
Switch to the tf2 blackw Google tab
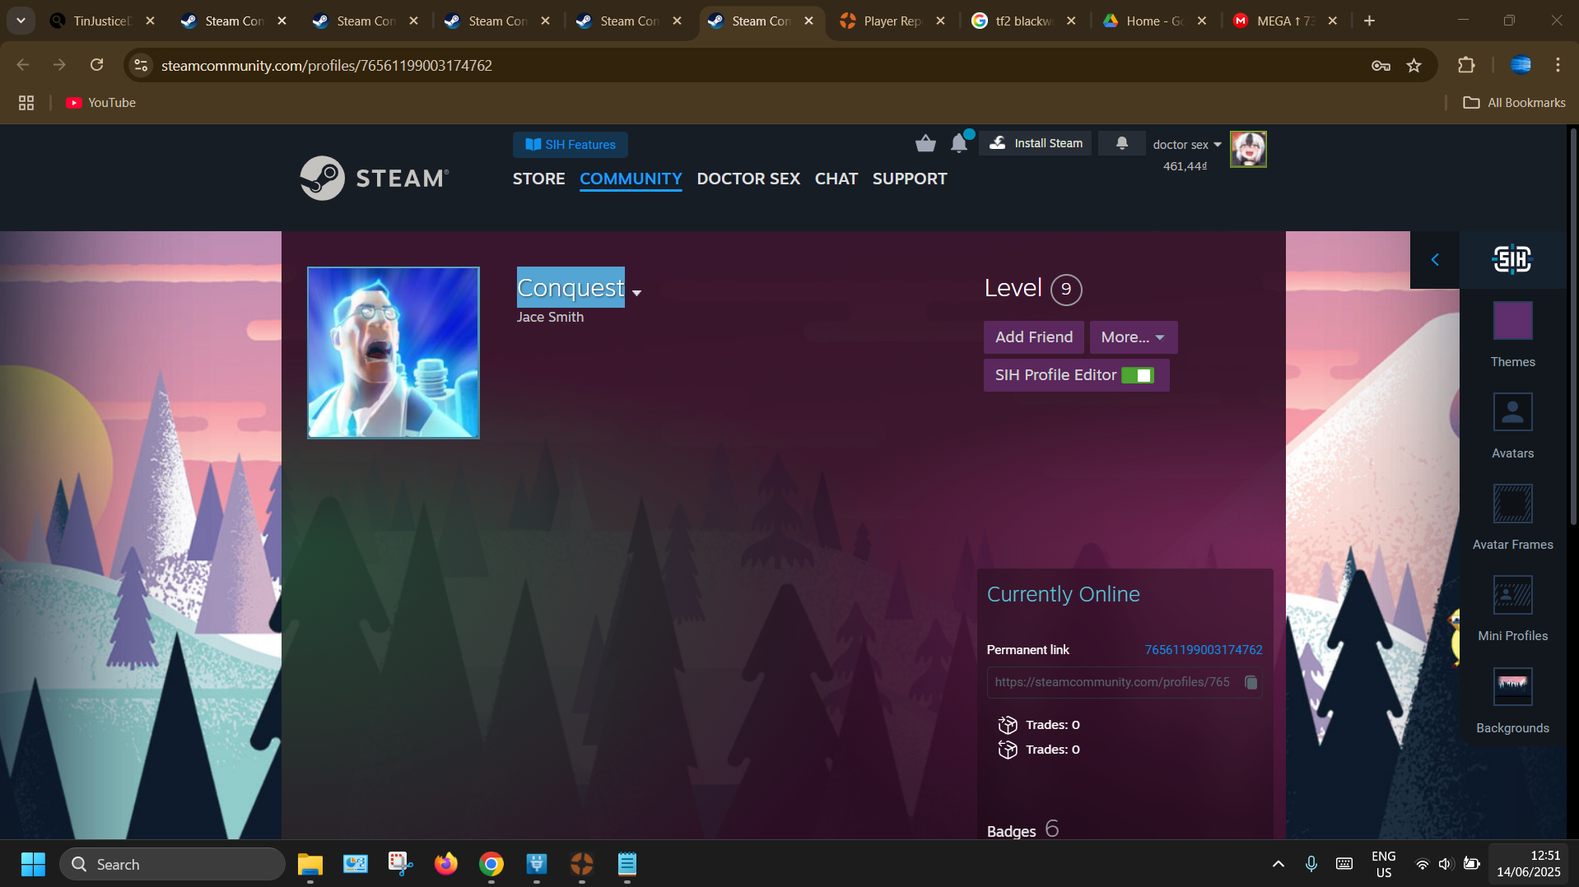(x=1024, y=21)
